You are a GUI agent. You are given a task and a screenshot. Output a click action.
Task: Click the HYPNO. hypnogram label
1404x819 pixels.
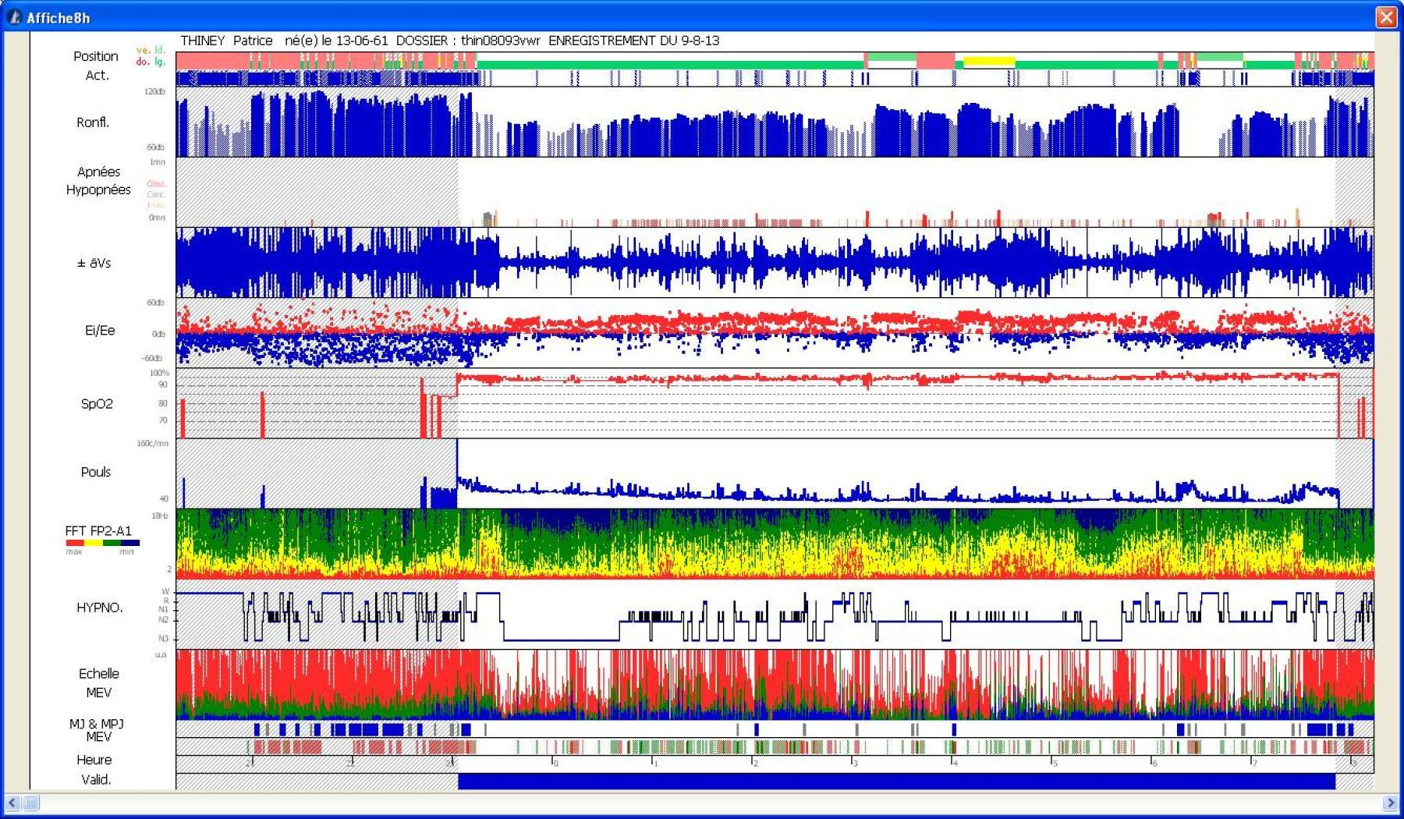tap(99, 608)
